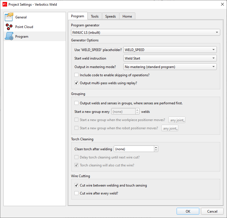Increase the Clean torch after welding value
This screenshot has width=227, height=218.
156,147
